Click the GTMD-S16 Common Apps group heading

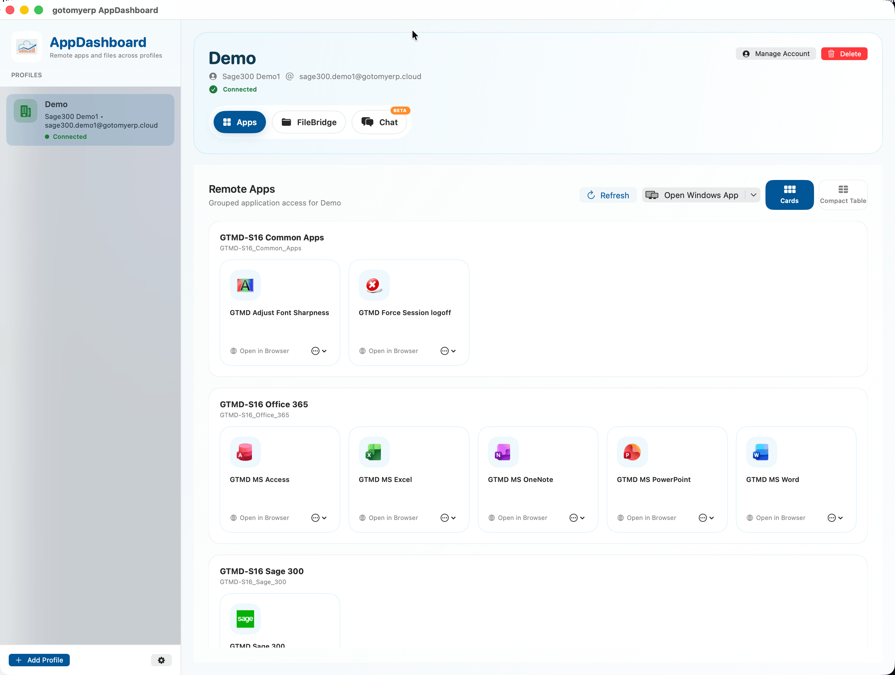point(272,238)
